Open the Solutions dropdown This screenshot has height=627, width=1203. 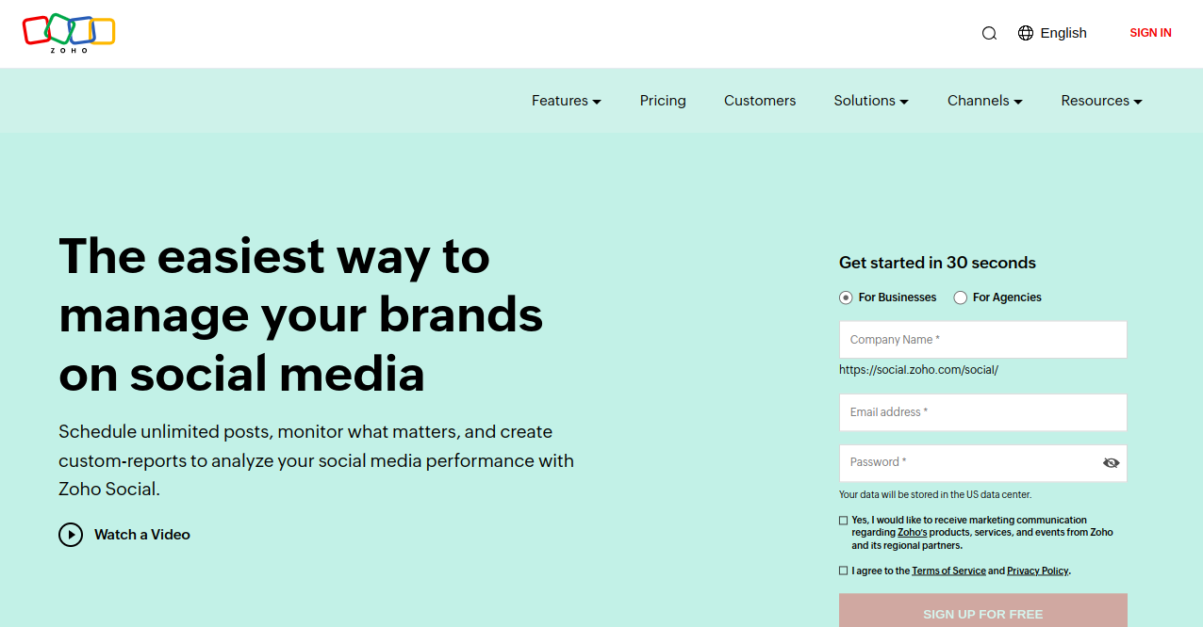coord(870,101)
